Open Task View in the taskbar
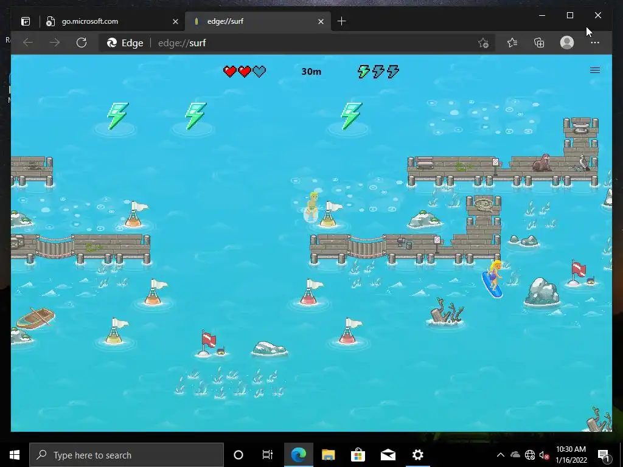623x467 pixels. pos(268,455)
